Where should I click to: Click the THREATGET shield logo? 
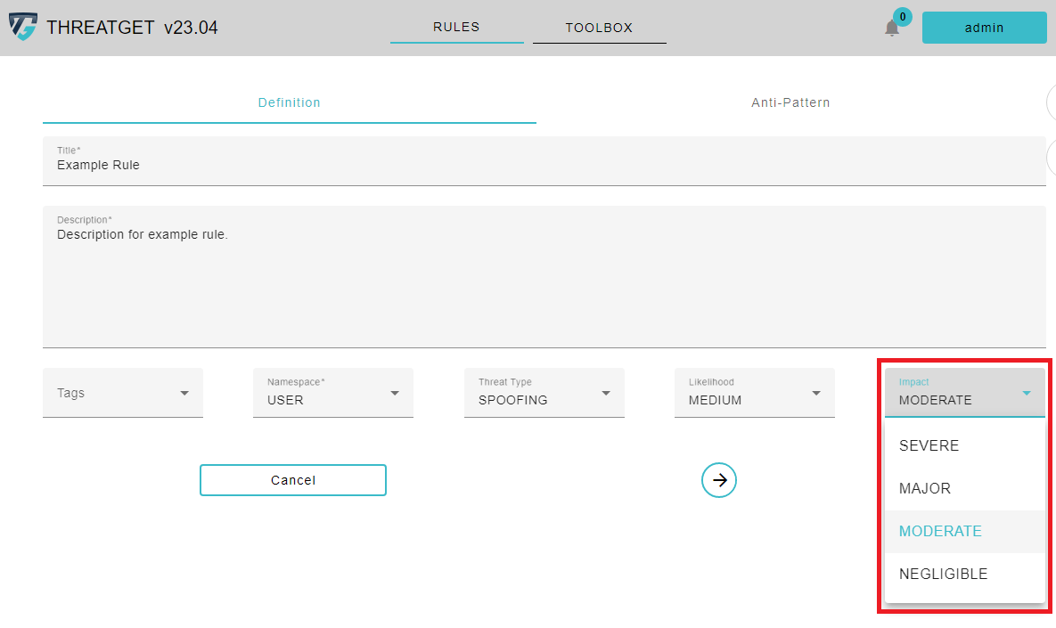[23, 27]
